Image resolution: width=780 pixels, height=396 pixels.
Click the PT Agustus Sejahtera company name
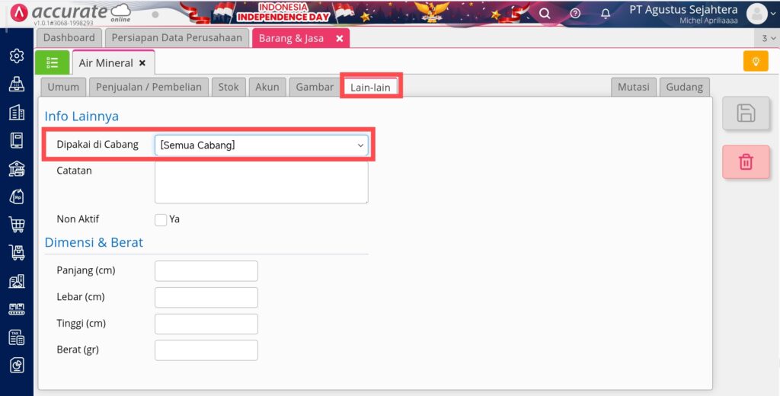tap(684, 9)
